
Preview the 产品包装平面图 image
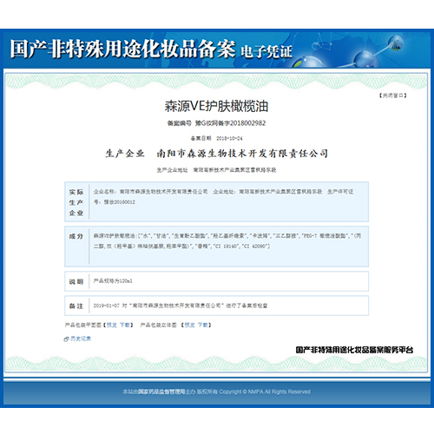[112, 325]
